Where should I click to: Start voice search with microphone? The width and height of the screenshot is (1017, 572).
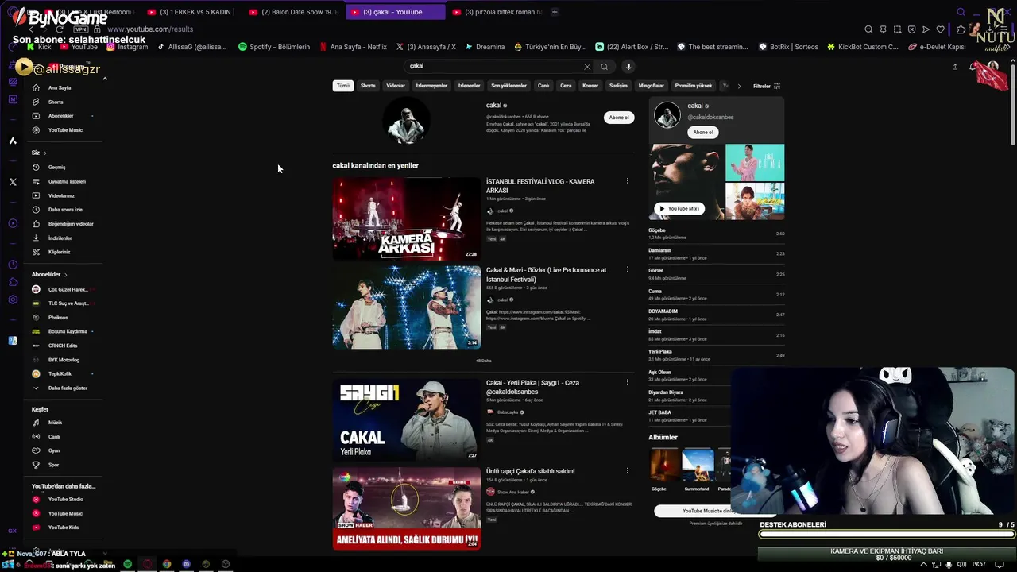click(628, 67)
